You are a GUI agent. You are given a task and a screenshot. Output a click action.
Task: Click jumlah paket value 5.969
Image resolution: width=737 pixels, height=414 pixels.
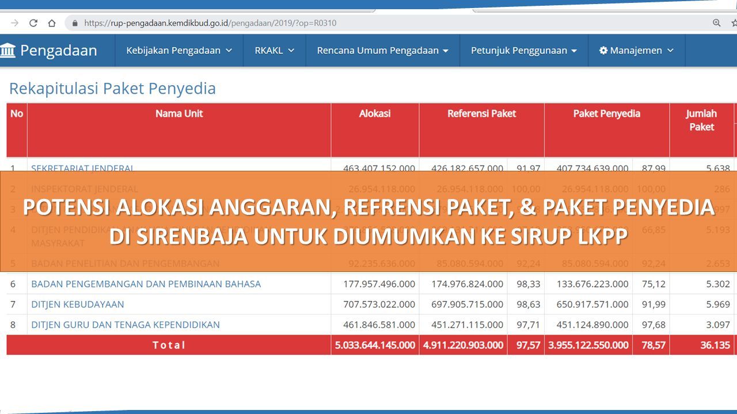pyautogui.click(x=718, y=304)
